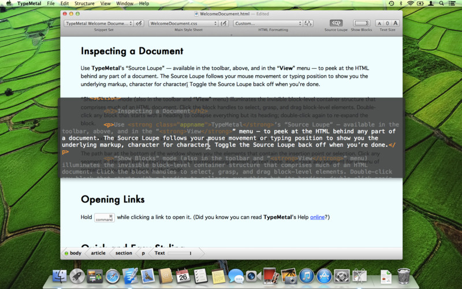Screen dimensions: 462x289
Task: Click the Wi-Fi status menu icon
Action: pos(411,3)
